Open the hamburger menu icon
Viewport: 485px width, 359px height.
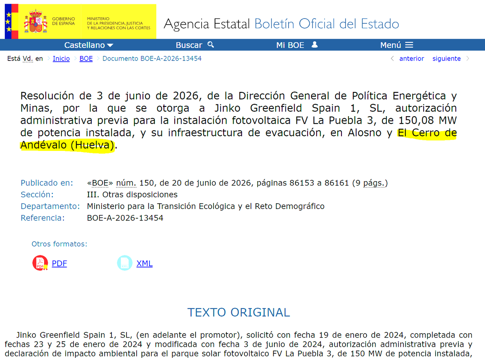409,45
